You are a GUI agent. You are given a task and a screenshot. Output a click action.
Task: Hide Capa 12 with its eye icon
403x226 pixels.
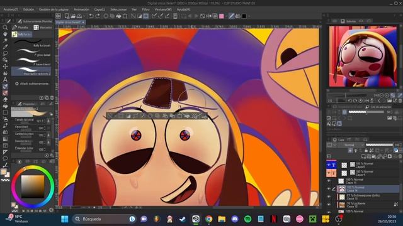[329, 205]
